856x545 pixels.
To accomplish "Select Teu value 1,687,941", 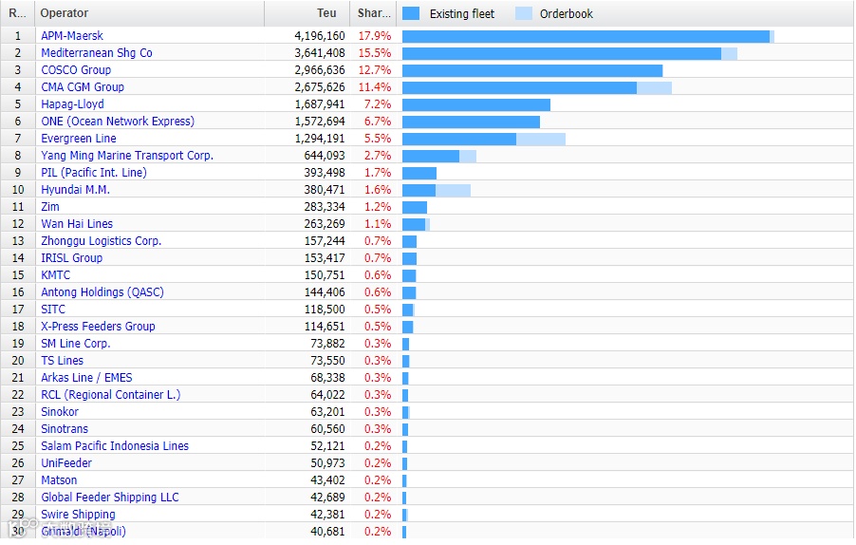I will tap(320, 104).
